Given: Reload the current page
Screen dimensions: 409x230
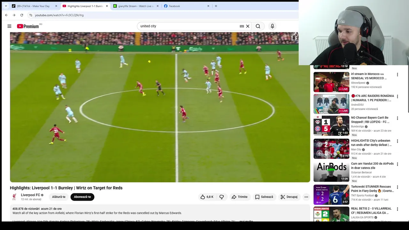Looking at the screenshot, I should point(22,15).
